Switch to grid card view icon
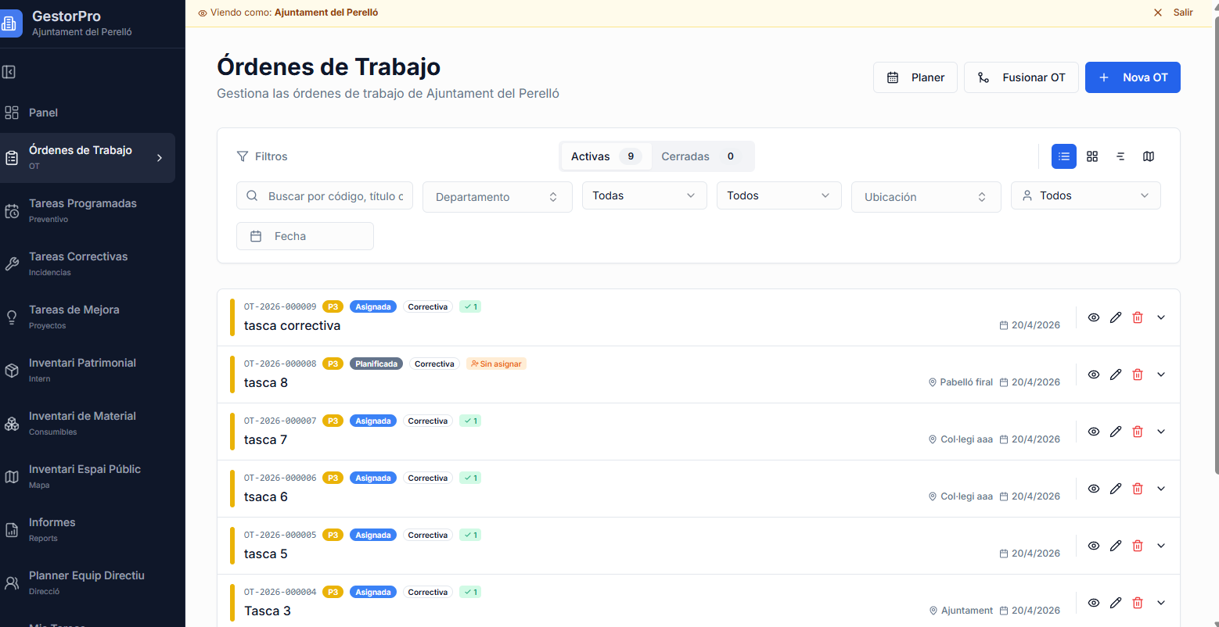 [1092, 156]
